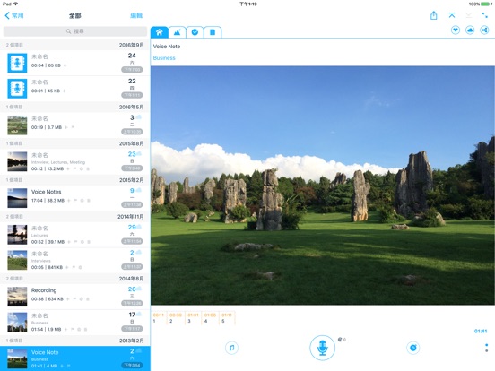Click the search field in list
Image resolution: width=495 pixels, height=371 pixels.
click(75, 31)
